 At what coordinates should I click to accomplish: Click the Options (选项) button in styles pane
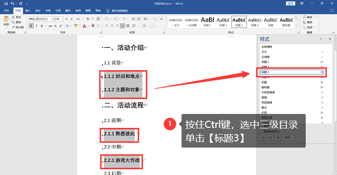click(288, 137)
